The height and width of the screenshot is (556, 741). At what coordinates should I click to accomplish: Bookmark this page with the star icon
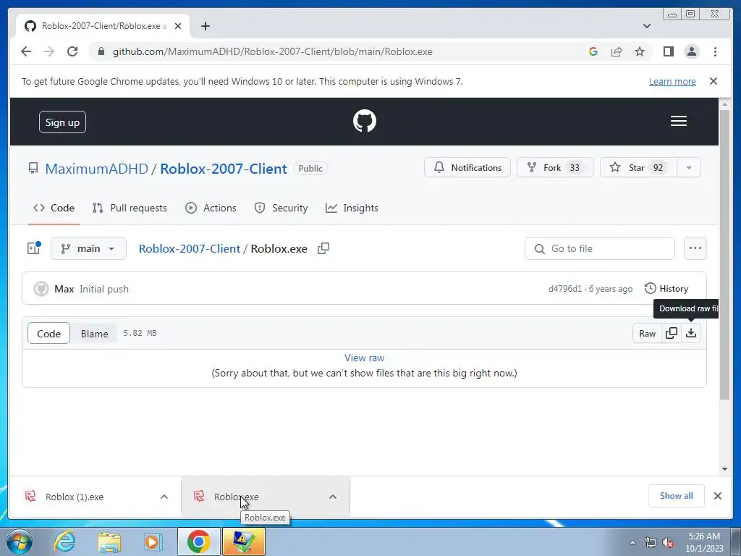(640, 51)
